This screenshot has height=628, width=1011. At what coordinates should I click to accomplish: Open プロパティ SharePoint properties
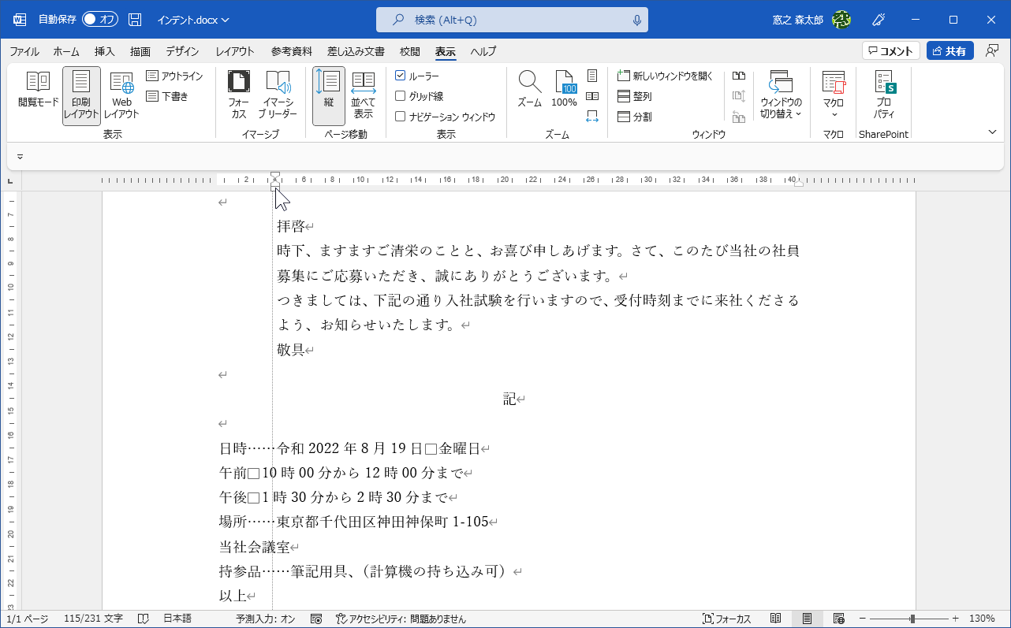coord(884,95)
